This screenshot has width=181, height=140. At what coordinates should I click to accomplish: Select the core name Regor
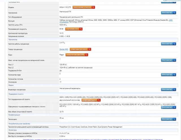point(62,55)
